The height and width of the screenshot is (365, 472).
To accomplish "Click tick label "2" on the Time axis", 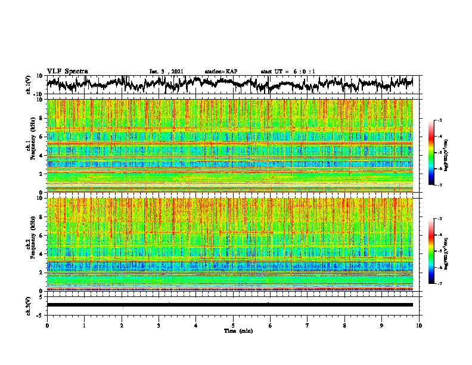I will pos(122,326).
